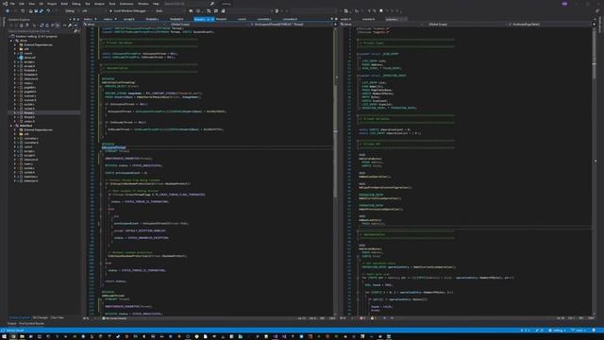Open the Build menu

pos(64,4)
